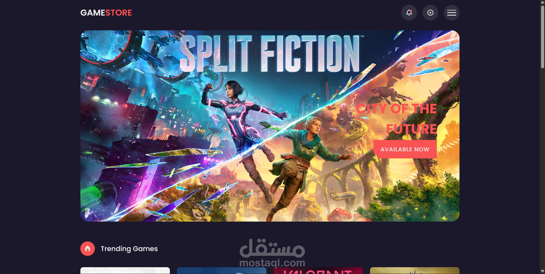Click the scrollbar down arrow
545x274 pixels.
click(542, 271)
